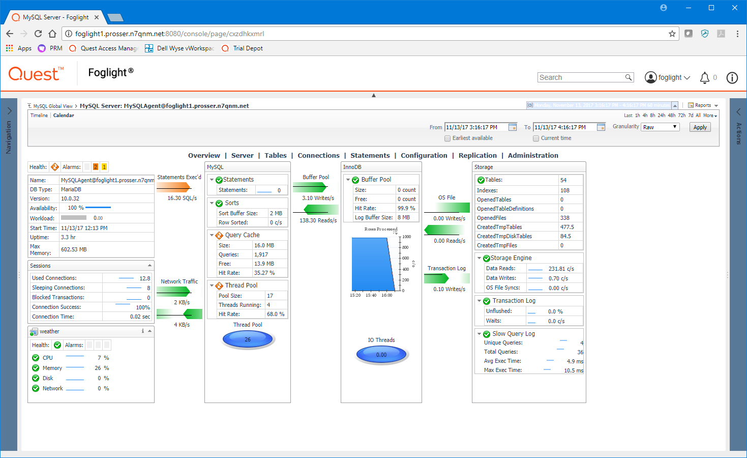The height and width of the screenshot is (458, 747).
Task: Collapse the Query Cache section
Action: coord(212,235)
